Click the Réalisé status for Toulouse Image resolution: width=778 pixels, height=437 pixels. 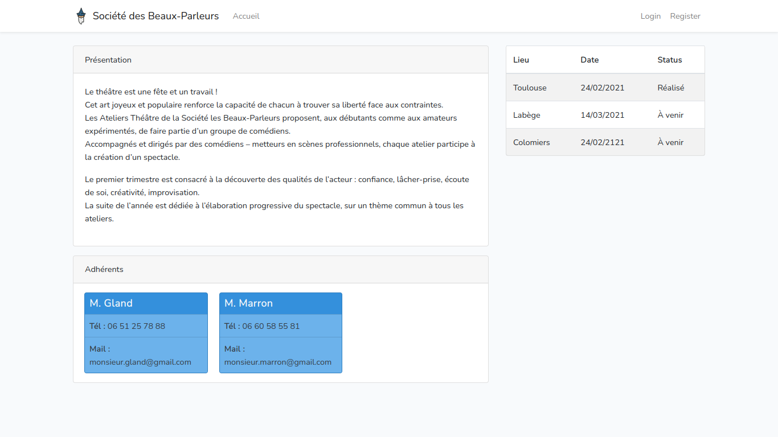coord(671,88)
